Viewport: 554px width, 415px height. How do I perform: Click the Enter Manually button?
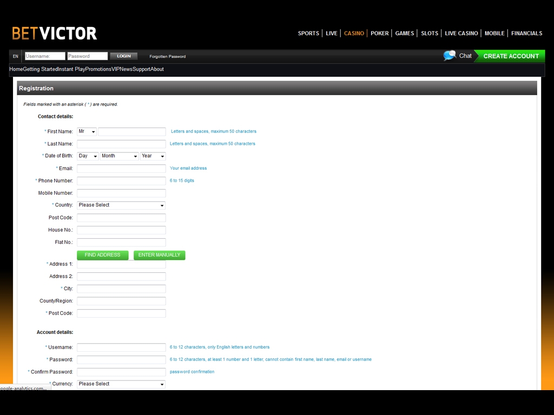pos(159,255)
